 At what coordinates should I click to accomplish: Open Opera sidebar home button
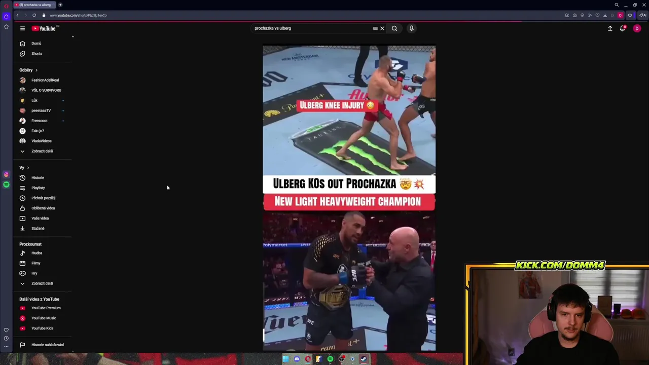click(x=6, y=16)
